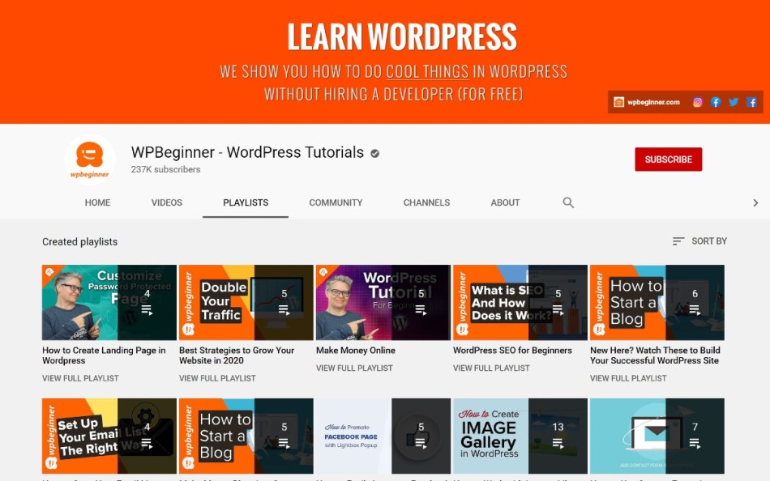The height and width of the screenshot is (481, 770).
Task: Click the WordPress Tutorial For Beginners thumbnail
Action: click(x=383, y=302)
